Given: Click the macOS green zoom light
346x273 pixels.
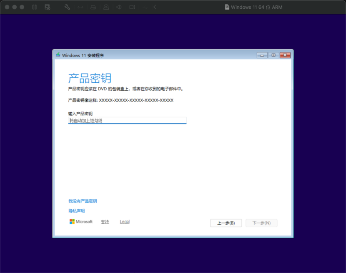Looking at the screenshot, I should (22, 7).
